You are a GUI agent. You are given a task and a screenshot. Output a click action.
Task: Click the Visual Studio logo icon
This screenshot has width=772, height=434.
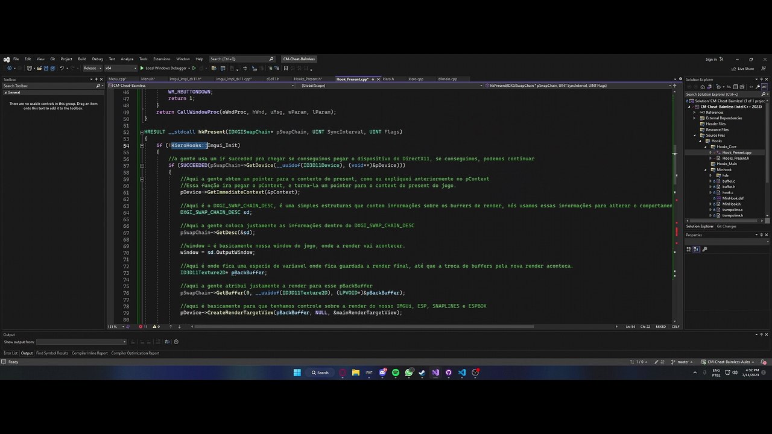pos(7,59)
